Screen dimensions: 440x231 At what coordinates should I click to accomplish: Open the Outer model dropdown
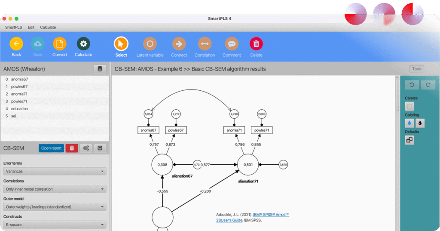point(55,207)
